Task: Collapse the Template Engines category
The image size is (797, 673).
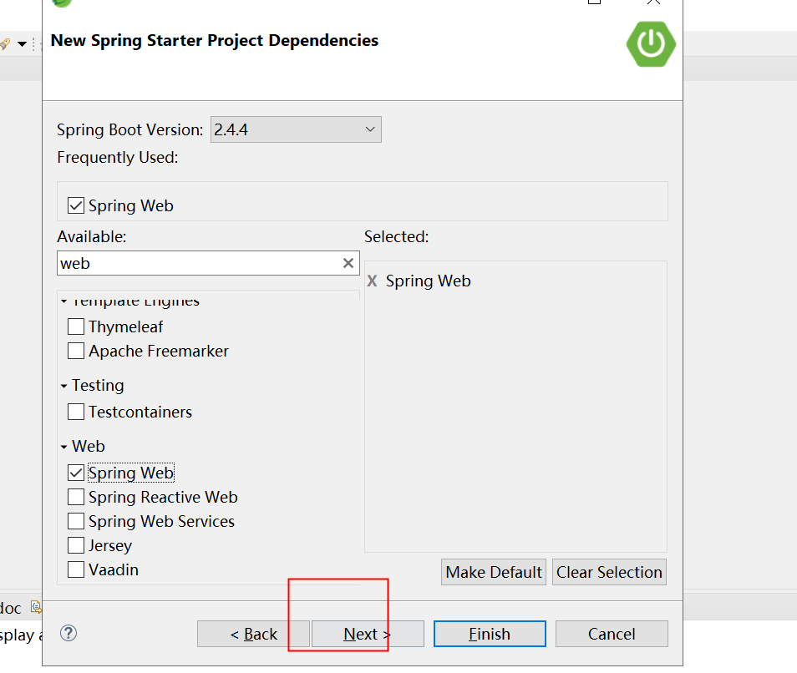Action: pos(63,301)
